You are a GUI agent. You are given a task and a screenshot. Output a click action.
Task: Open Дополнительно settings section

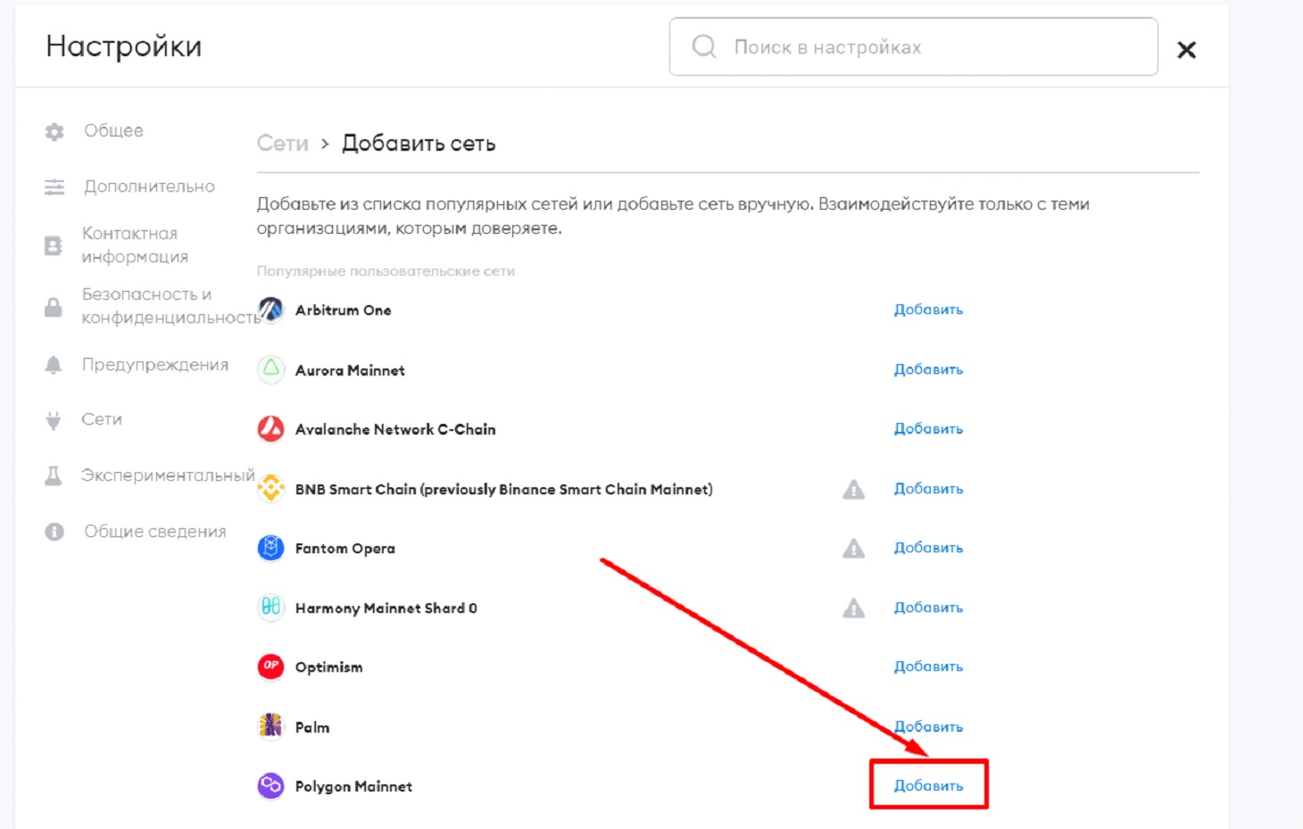tap(149, 187)
